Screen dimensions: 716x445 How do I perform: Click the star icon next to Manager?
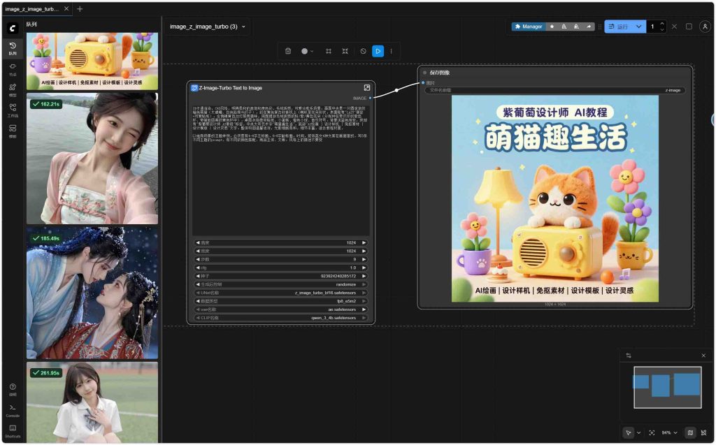[552, 27]
